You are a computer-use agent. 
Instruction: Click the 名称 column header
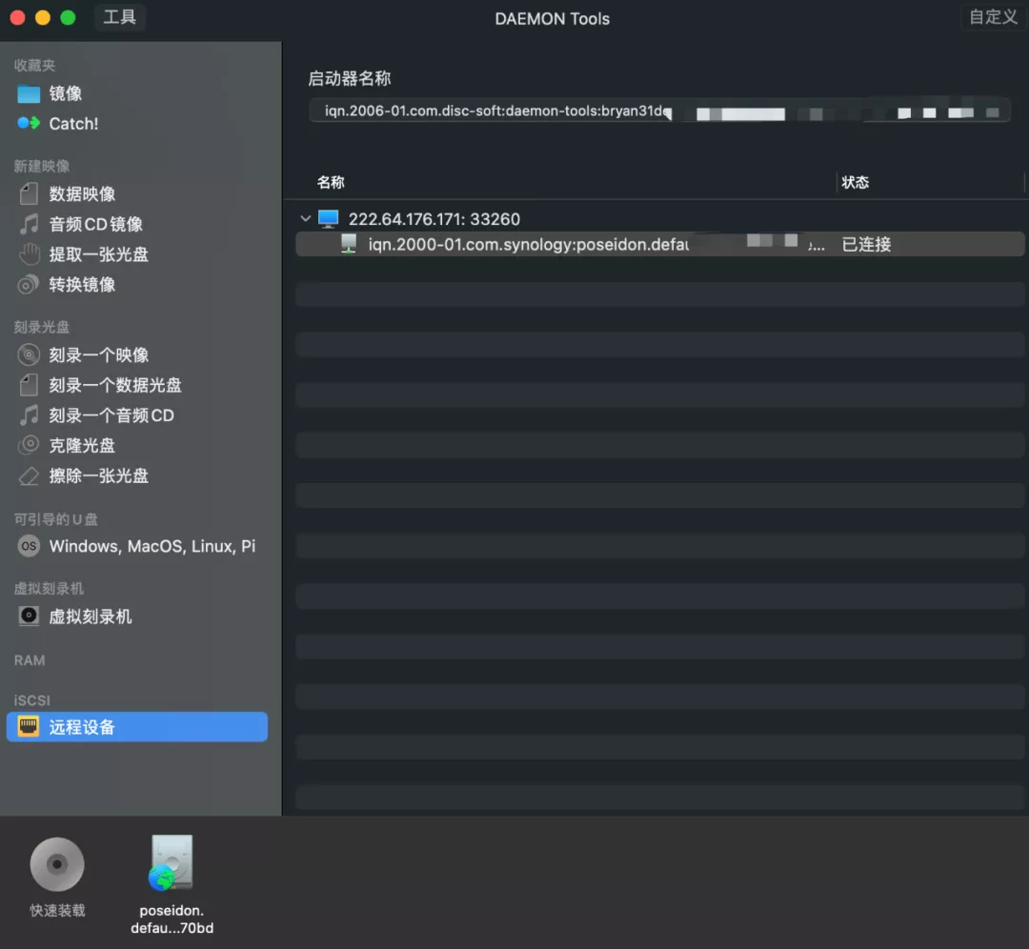point(331,182)
